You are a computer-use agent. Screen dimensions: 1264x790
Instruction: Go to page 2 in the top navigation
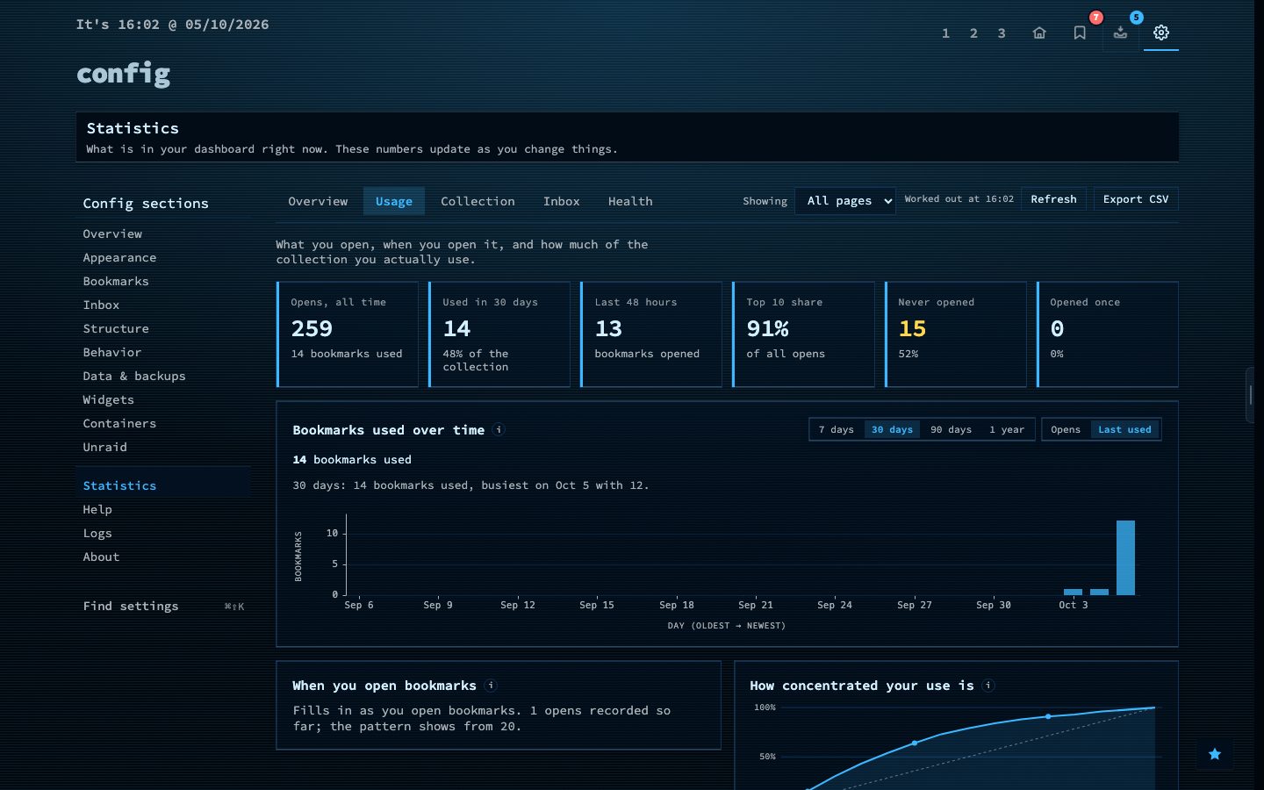coord(973,33)
